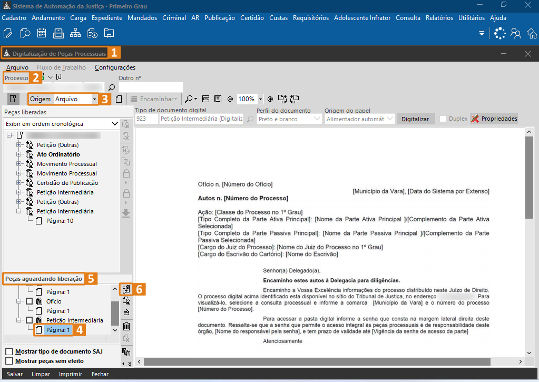Image resolution: width=539 pixels, height=382 pixels.
Task: Select the fit-to-width view icon
Action: [205, 99]
